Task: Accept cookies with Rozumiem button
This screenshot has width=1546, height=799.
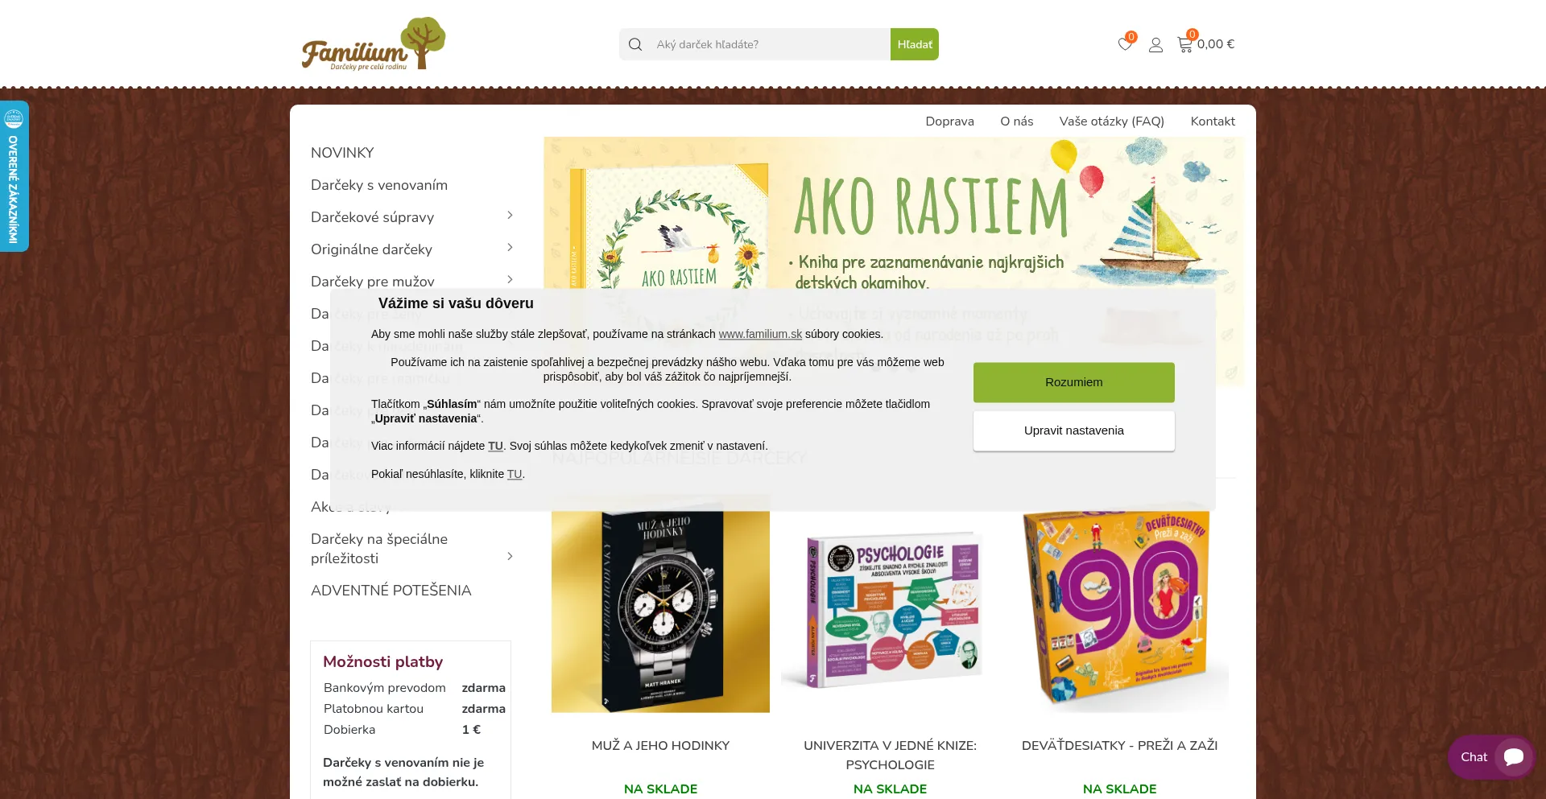Action: click(x=1073, y=382)
